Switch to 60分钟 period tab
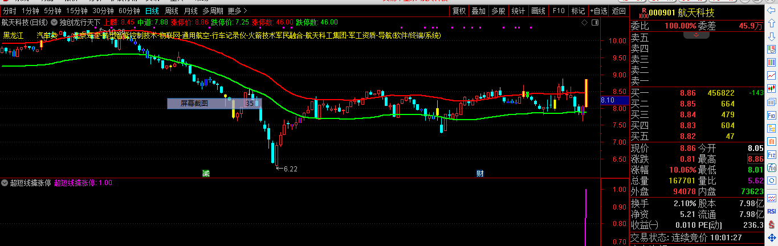Screen dimensions: 778x246 pos(129,11)
